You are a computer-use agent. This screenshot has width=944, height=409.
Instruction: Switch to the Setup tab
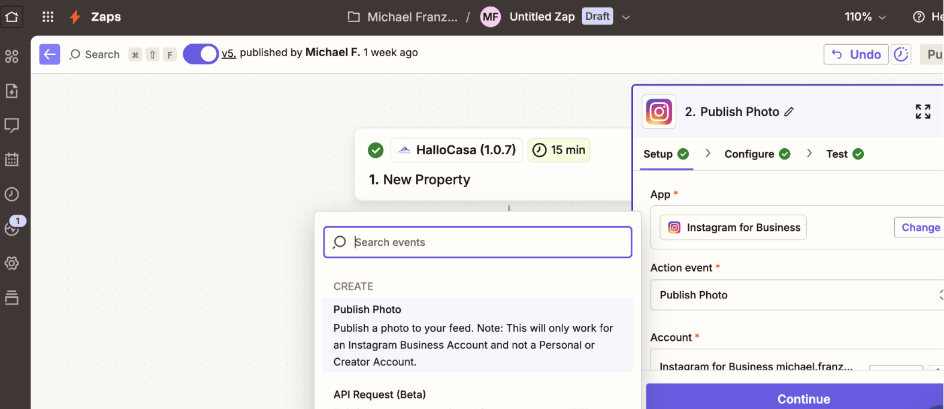click(666, 154)
